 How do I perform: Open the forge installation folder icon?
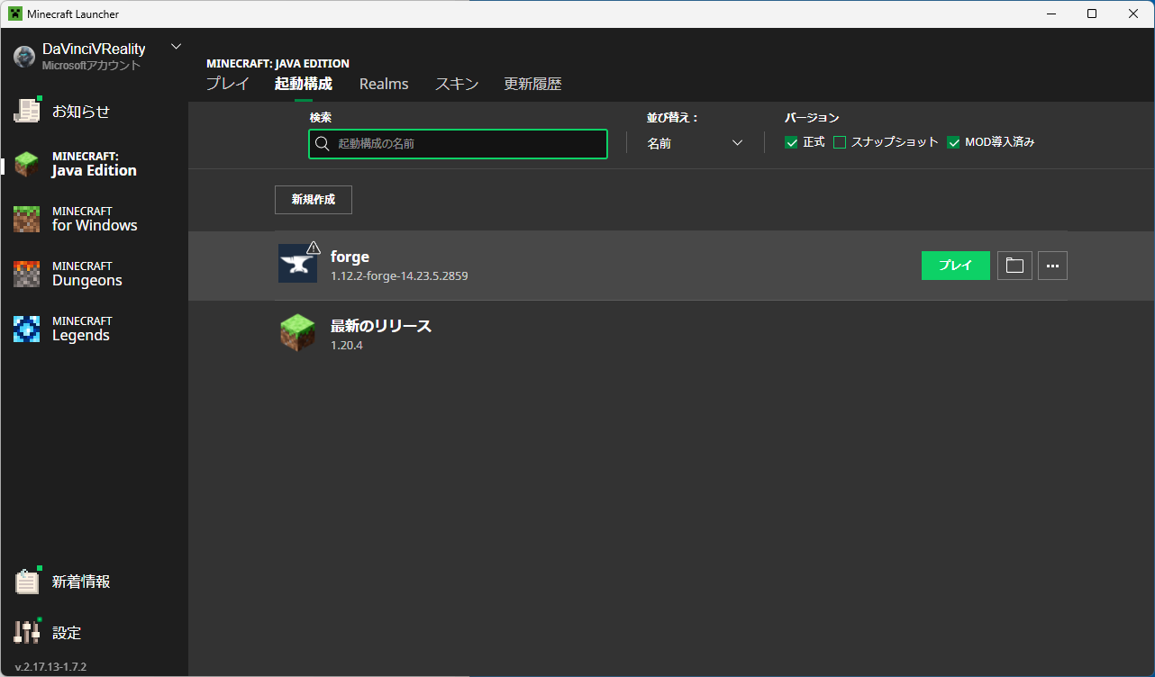point(1014,266)
